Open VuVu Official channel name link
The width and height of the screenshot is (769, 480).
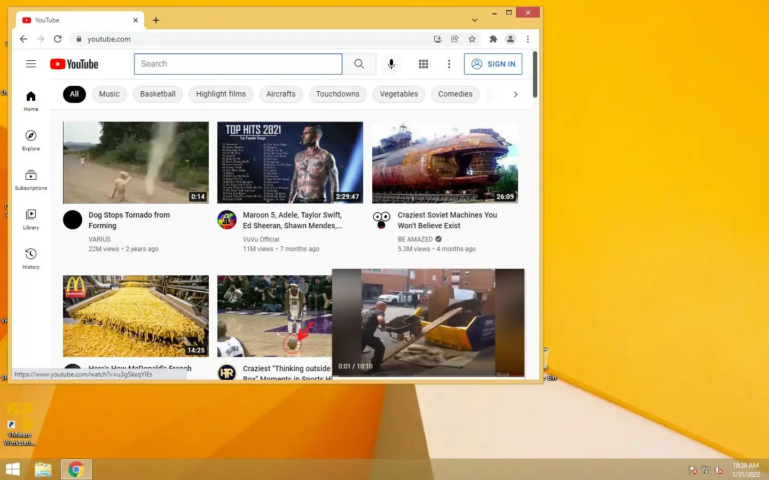tap(261, 239)
